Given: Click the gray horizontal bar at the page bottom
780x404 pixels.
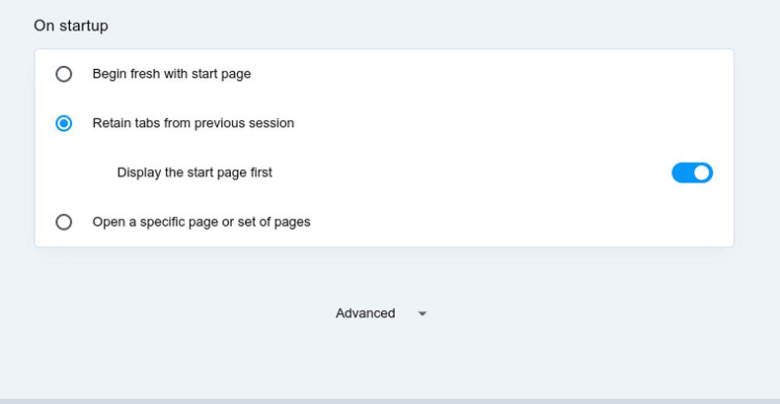Looking at the screenshot, I should (390, 400).
